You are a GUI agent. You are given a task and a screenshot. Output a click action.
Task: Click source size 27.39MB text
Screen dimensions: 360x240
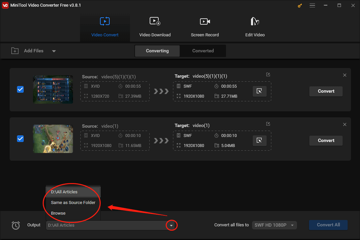click(x=133, y=96)
